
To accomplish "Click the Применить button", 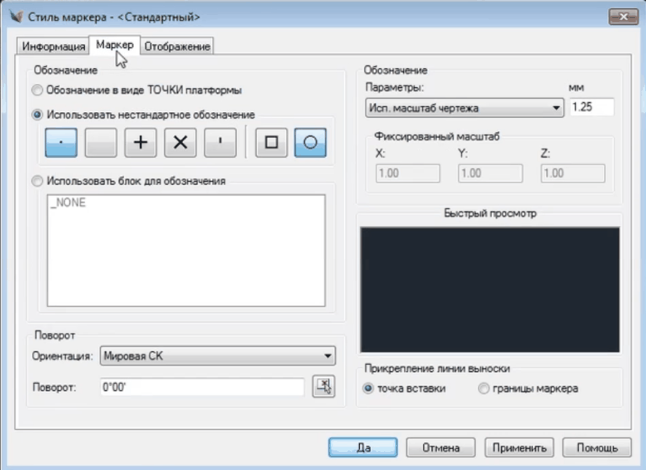I will click(519, 447).
